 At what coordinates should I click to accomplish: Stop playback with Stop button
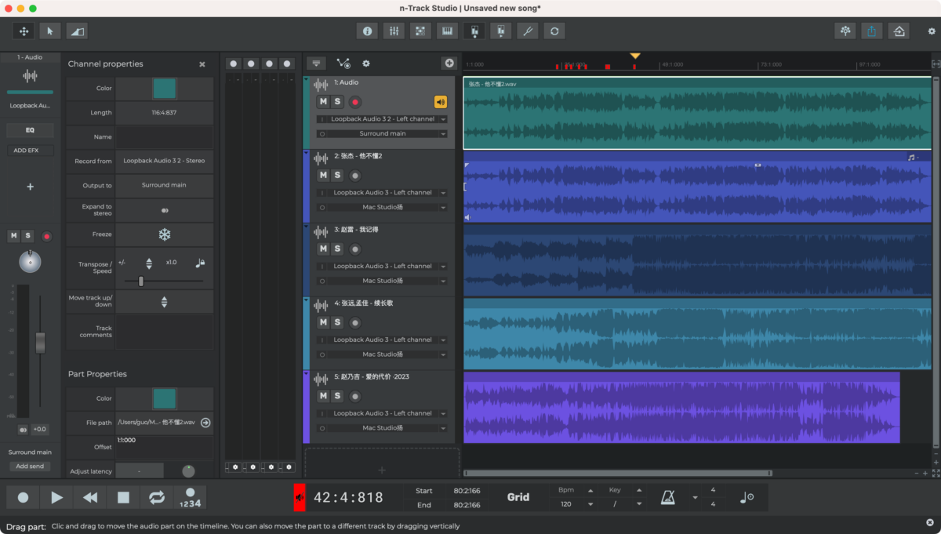click(123, 497)
